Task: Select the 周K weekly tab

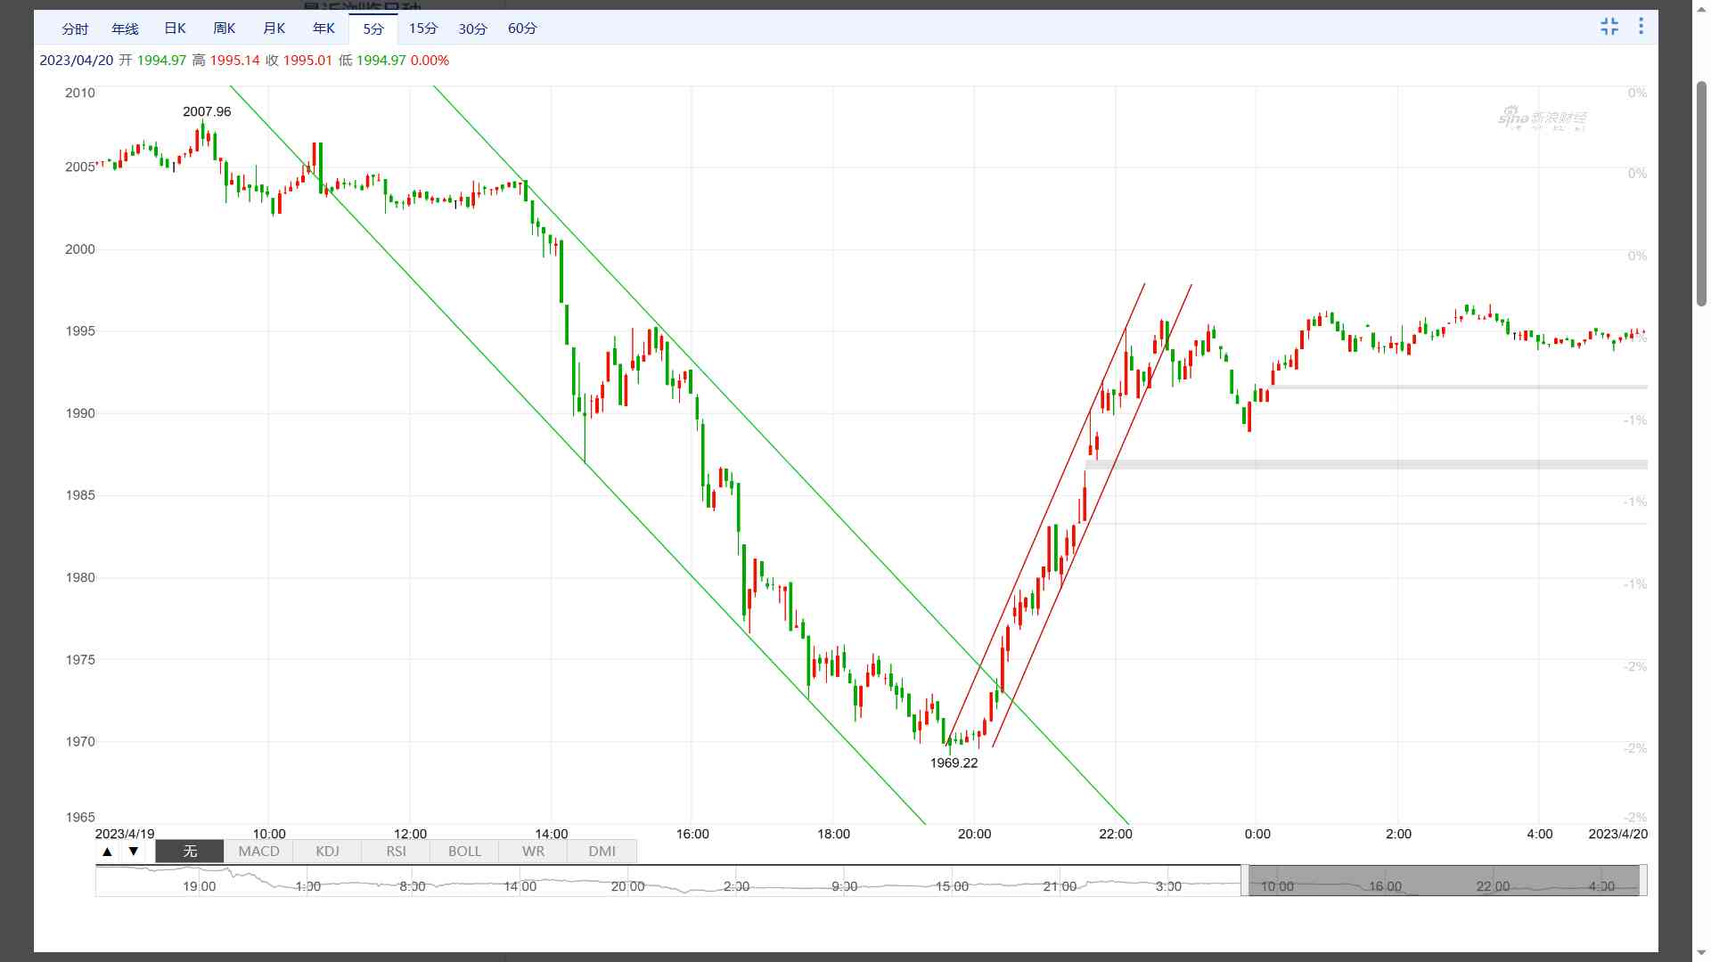Action: pos(225,29)
